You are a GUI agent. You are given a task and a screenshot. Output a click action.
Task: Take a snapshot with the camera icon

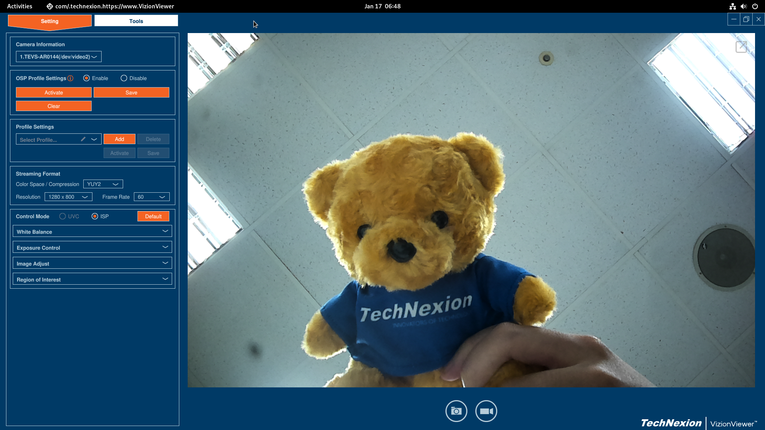click(x=456, y=411)
